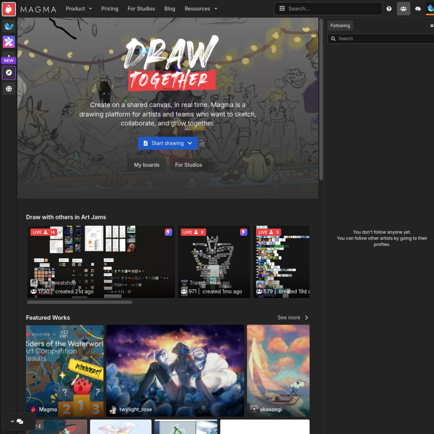Toggle the Following people panel icon
This screenshot has height=434, width=434.
click(x=403, y=9)
